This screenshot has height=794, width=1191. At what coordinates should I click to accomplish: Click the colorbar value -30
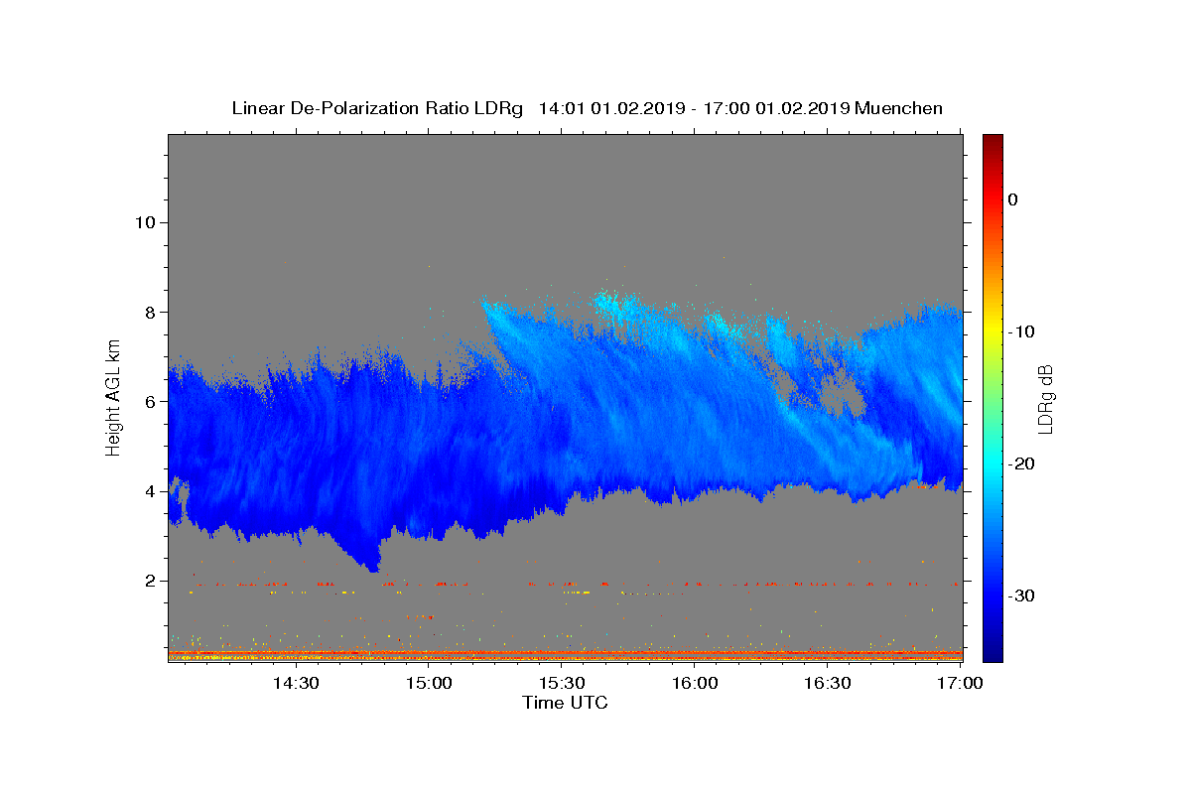click(x=1021, y=595)
